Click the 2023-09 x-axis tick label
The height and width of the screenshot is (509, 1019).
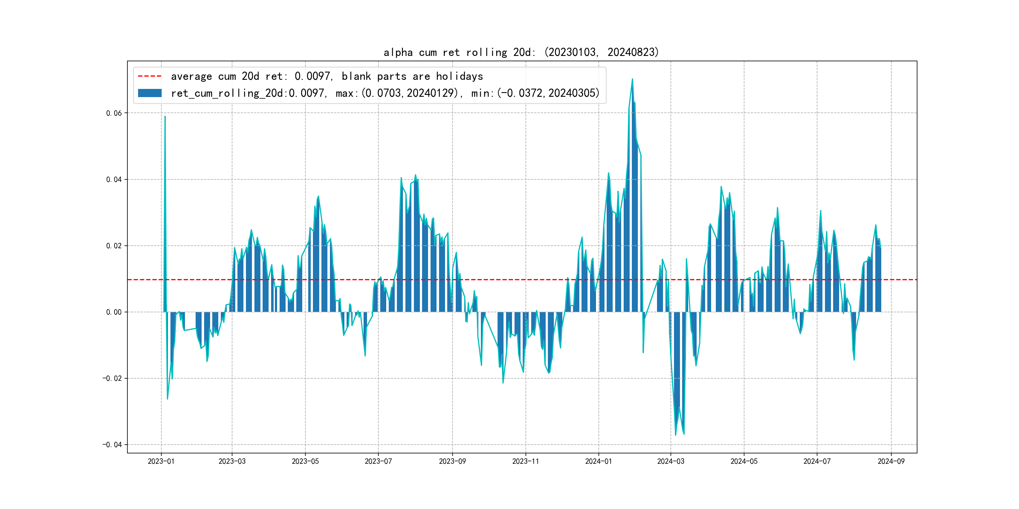click(452, 461)
